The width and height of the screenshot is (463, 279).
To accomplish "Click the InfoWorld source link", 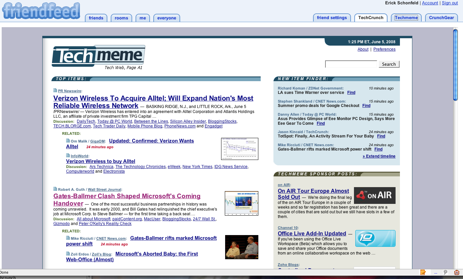I will tap(80, 156).
